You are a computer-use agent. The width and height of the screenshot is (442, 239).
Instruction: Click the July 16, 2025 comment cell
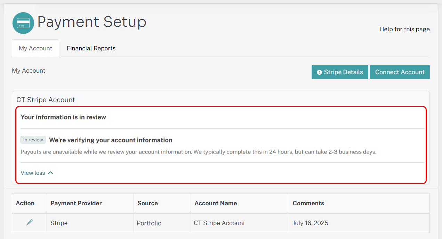[x=359, y=223]
